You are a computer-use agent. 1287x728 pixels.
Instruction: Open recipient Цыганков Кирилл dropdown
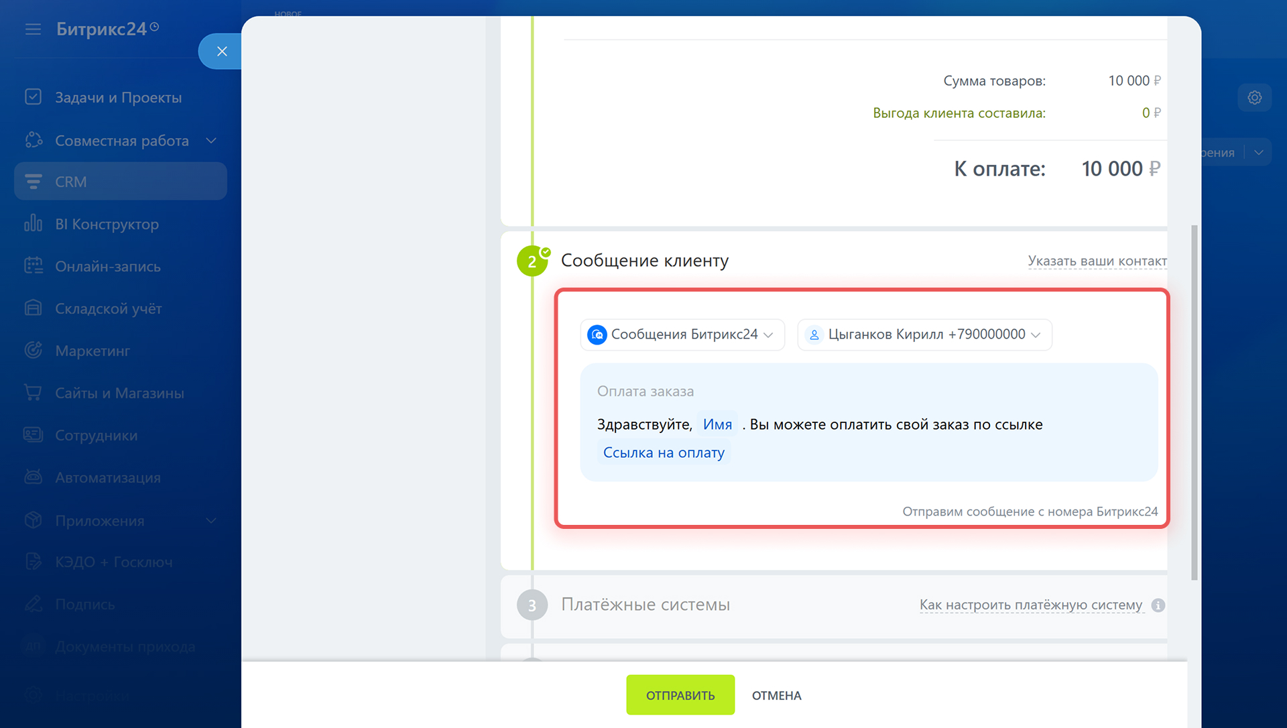(924, 335)
